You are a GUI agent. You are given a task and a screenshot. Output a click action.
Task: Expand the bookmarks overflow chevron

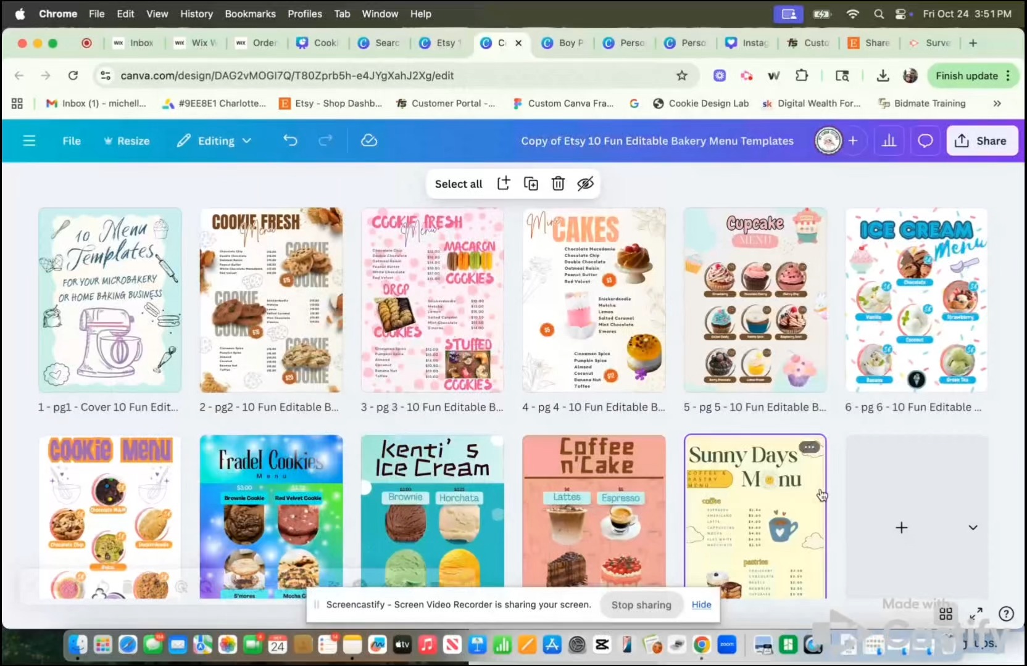(997, 104)
